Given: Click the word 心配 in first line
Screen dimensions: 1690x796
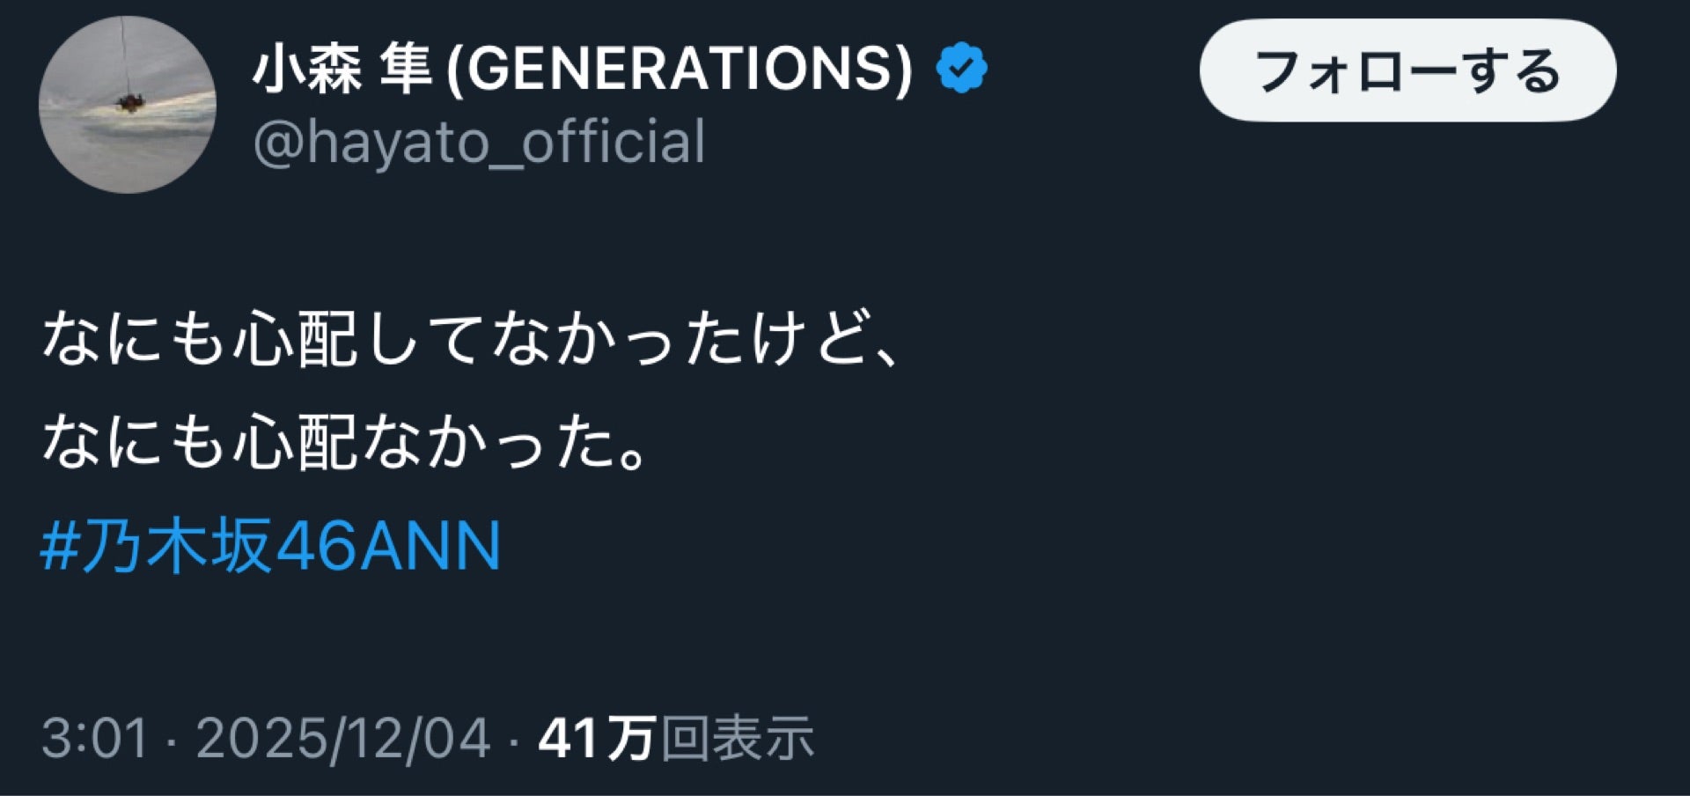Looking at the screenshot, I should tap(295, 338).
